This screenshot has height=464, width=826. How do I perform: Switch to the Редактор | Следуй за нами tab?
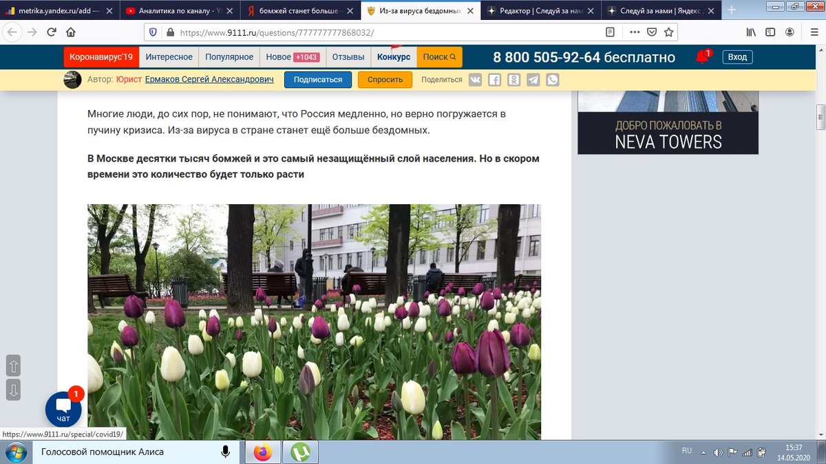click(540, 10)
